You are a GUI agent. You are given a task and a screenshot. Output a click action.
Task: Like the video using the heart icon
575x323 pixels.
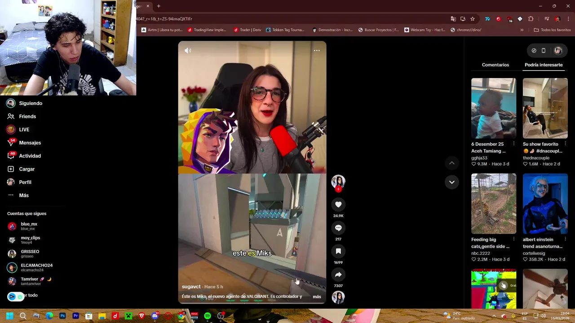[x=338, y=205]
